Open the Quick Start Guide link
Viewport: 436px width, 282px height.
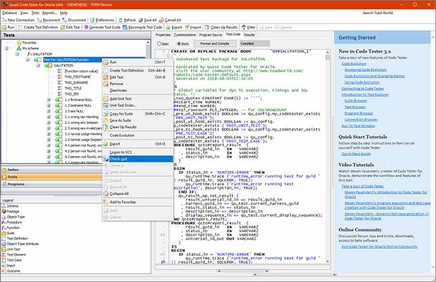[x=356, y=154]
